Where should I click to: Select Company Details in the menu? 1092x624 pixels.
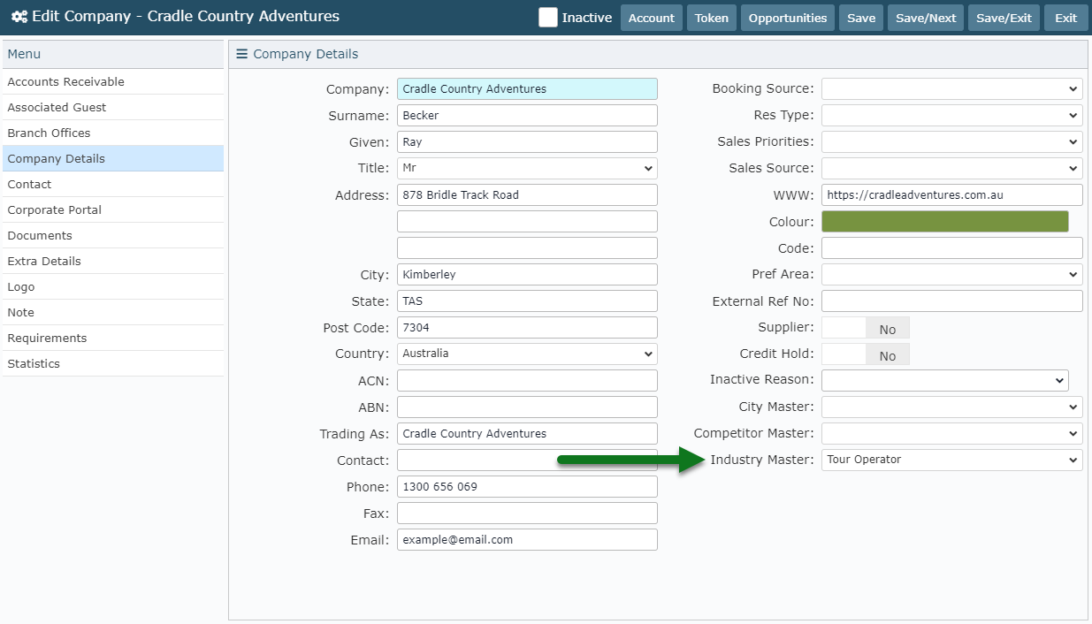tap(113, 158)
